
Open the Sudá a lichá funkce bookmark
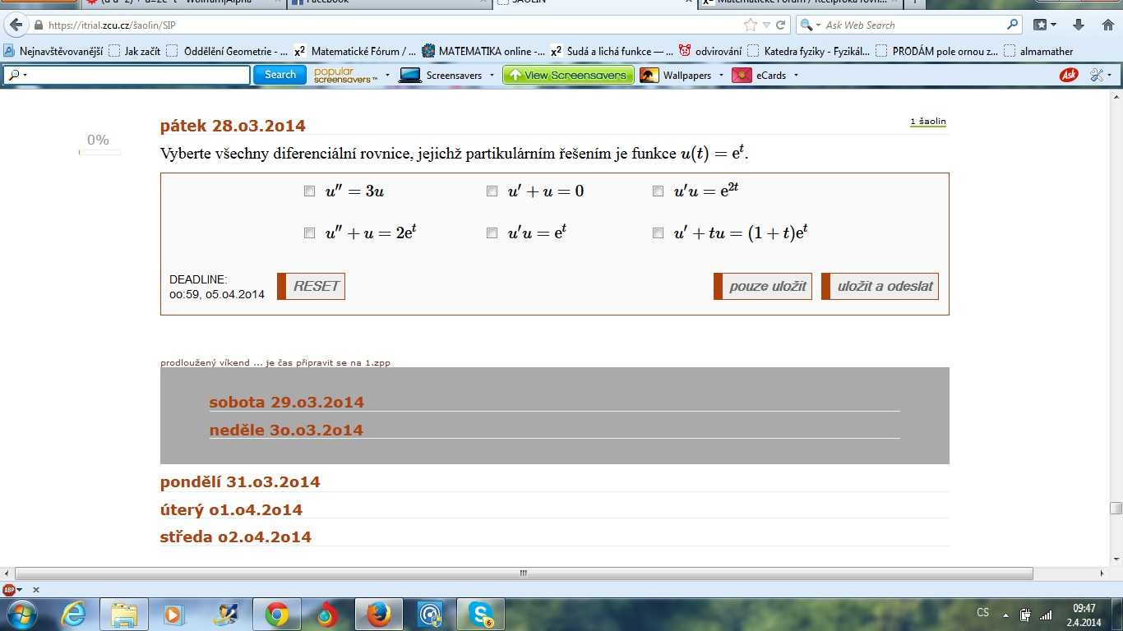(612, 51)
